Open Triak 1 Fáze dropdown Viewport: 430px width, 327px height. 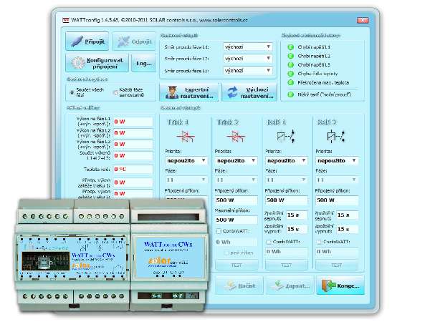click(x=186, y=180)
